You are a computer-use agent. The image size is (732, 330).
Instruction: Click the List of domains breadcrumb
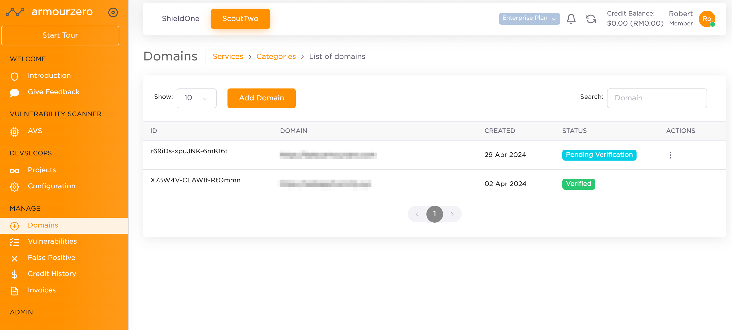337,57
